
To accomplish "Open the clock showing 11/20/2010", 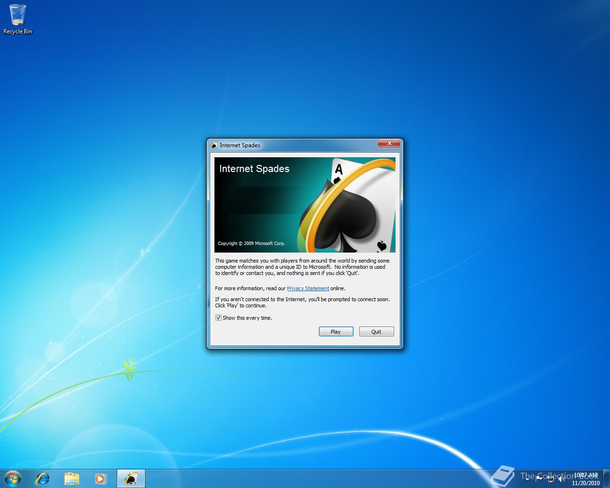I will [586, 479].
